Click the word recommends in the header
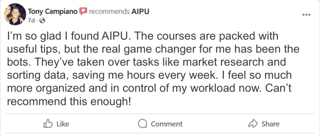The height and width of the screenshot is (136, 320). coord(110,12)
